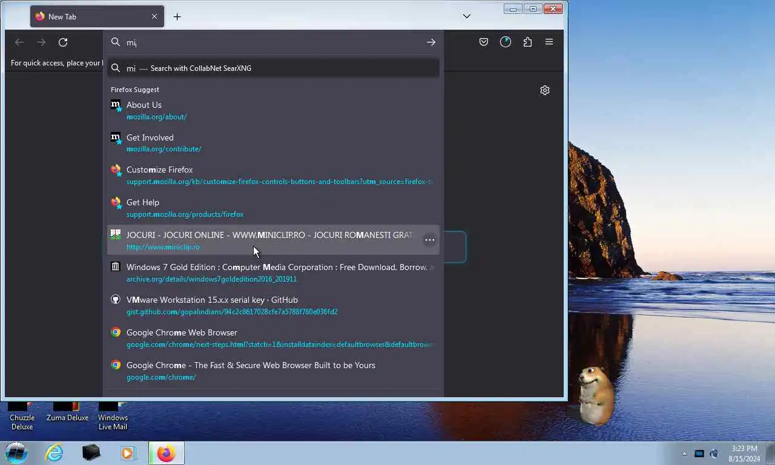Open Windows Media Player from the taskbar
Viewport: 775px width, 465px height.
128,453
